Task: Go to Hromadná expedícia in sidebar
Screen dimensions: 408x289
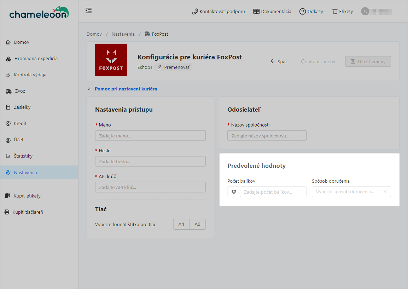Action: (36, 59)
